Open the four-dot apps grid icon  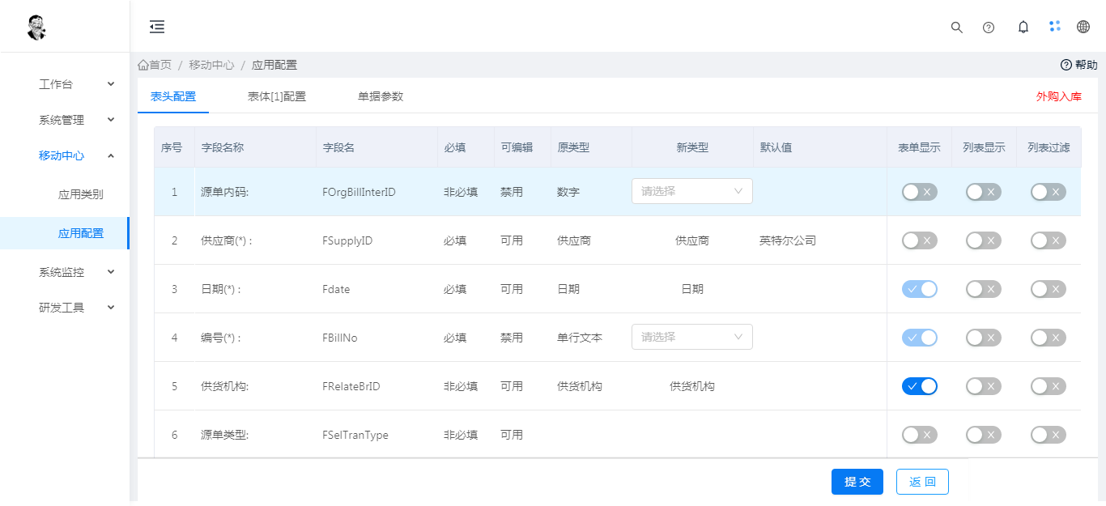pyautogui.click(x=1054, y=26)
